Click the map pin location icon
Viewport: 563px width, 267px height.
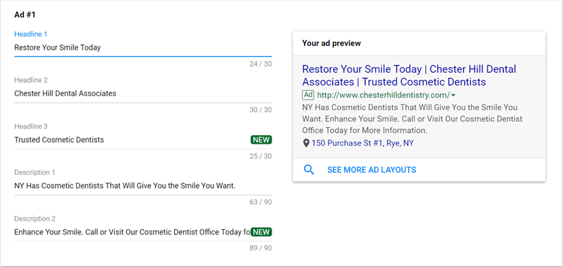306,143
